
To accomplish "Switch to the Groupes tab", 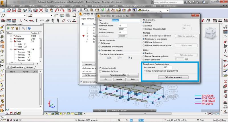I will coord(30,67).
